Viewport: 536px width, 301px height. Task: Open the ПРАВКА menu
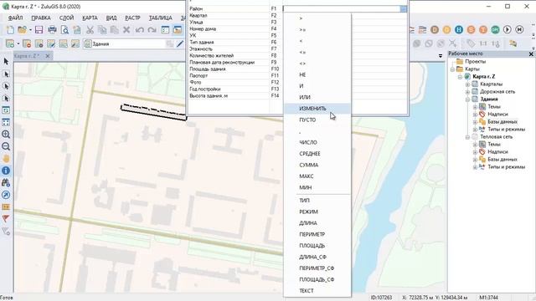tap(41, 18)
